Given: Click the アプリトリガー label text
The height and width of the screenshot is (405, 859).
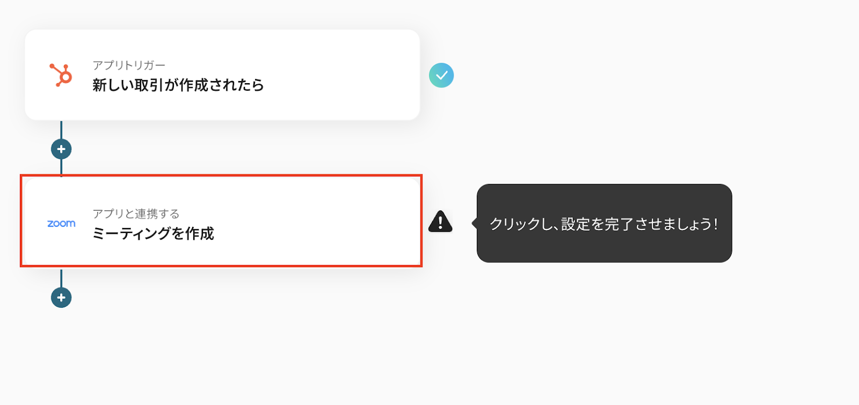Looking at the screenshot, I should [129, 65].
